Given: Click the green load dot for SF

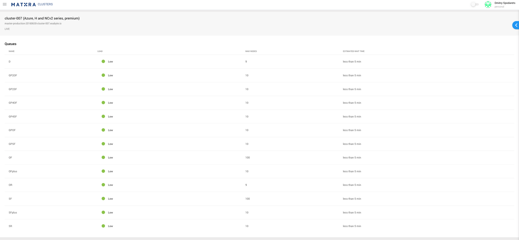Looking at the screenshot, I should point(103,199).
